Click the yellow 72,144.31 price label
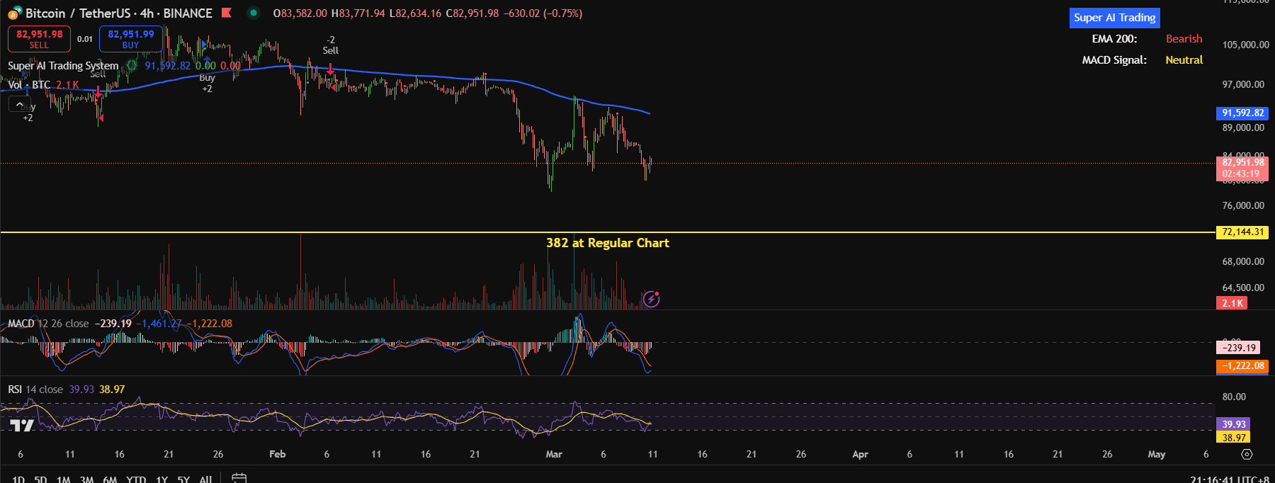The height and width of the screenshot is (483, 1275). pyautogui.click(x=1242, y=232)
